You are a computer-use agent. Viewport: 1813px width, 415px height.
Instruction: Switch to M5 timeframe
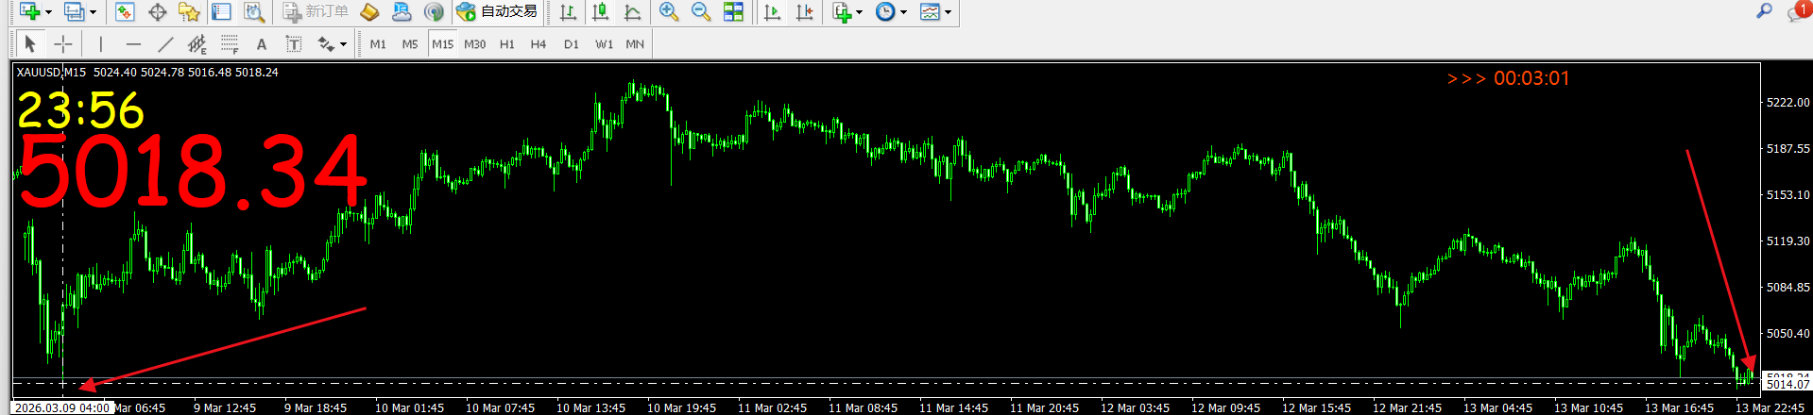click(410, 43)
